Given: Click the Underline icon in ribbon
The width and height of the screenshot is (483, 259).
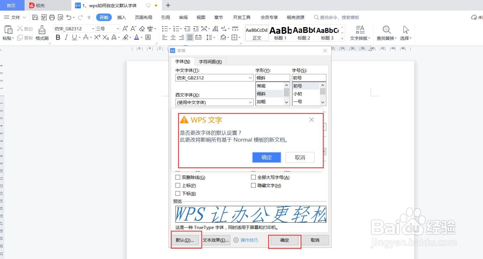Looking at the screenshot, I should coord(74,37).
